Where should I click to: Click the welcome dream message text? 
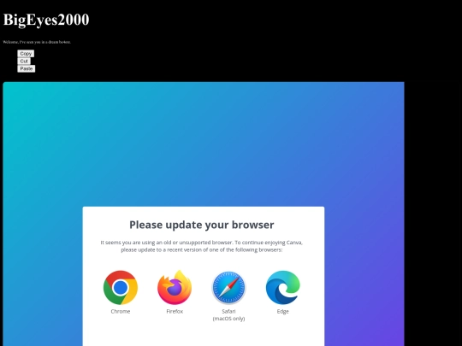(37, 42)
